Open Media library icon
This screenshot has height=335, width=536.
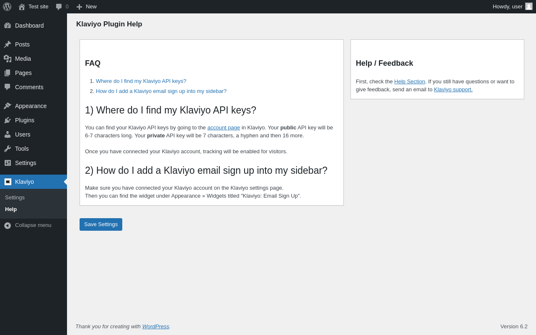coord(8,59)
